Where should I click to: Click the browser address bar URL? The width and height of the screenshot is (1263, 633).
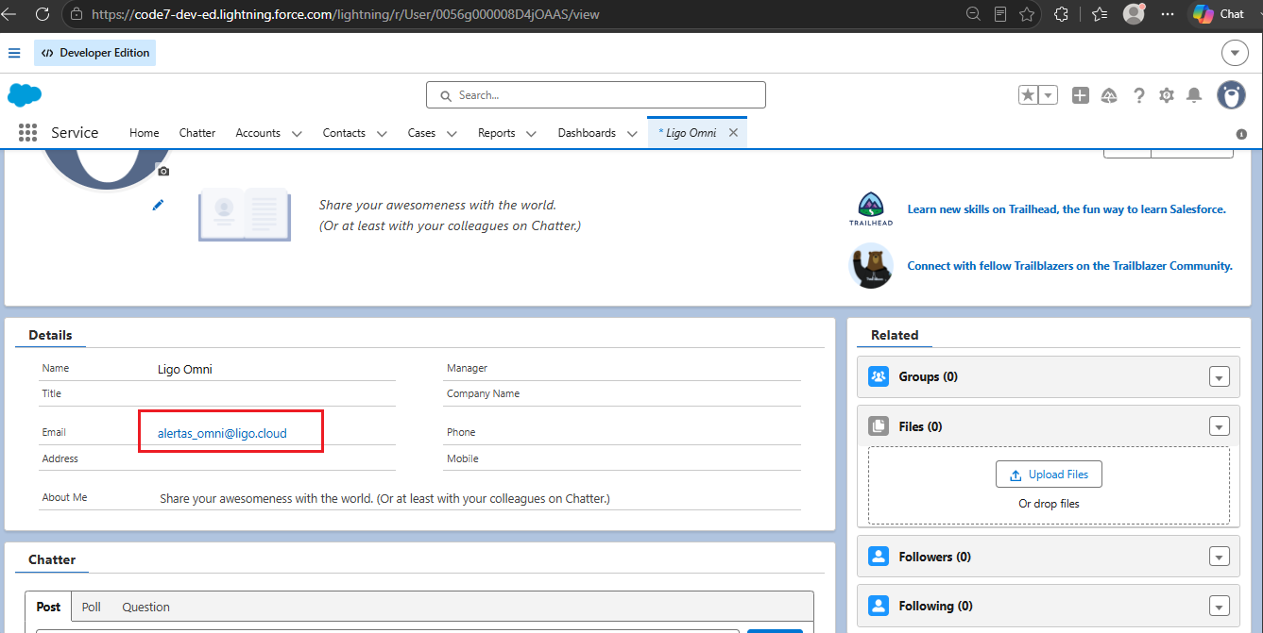345,14
